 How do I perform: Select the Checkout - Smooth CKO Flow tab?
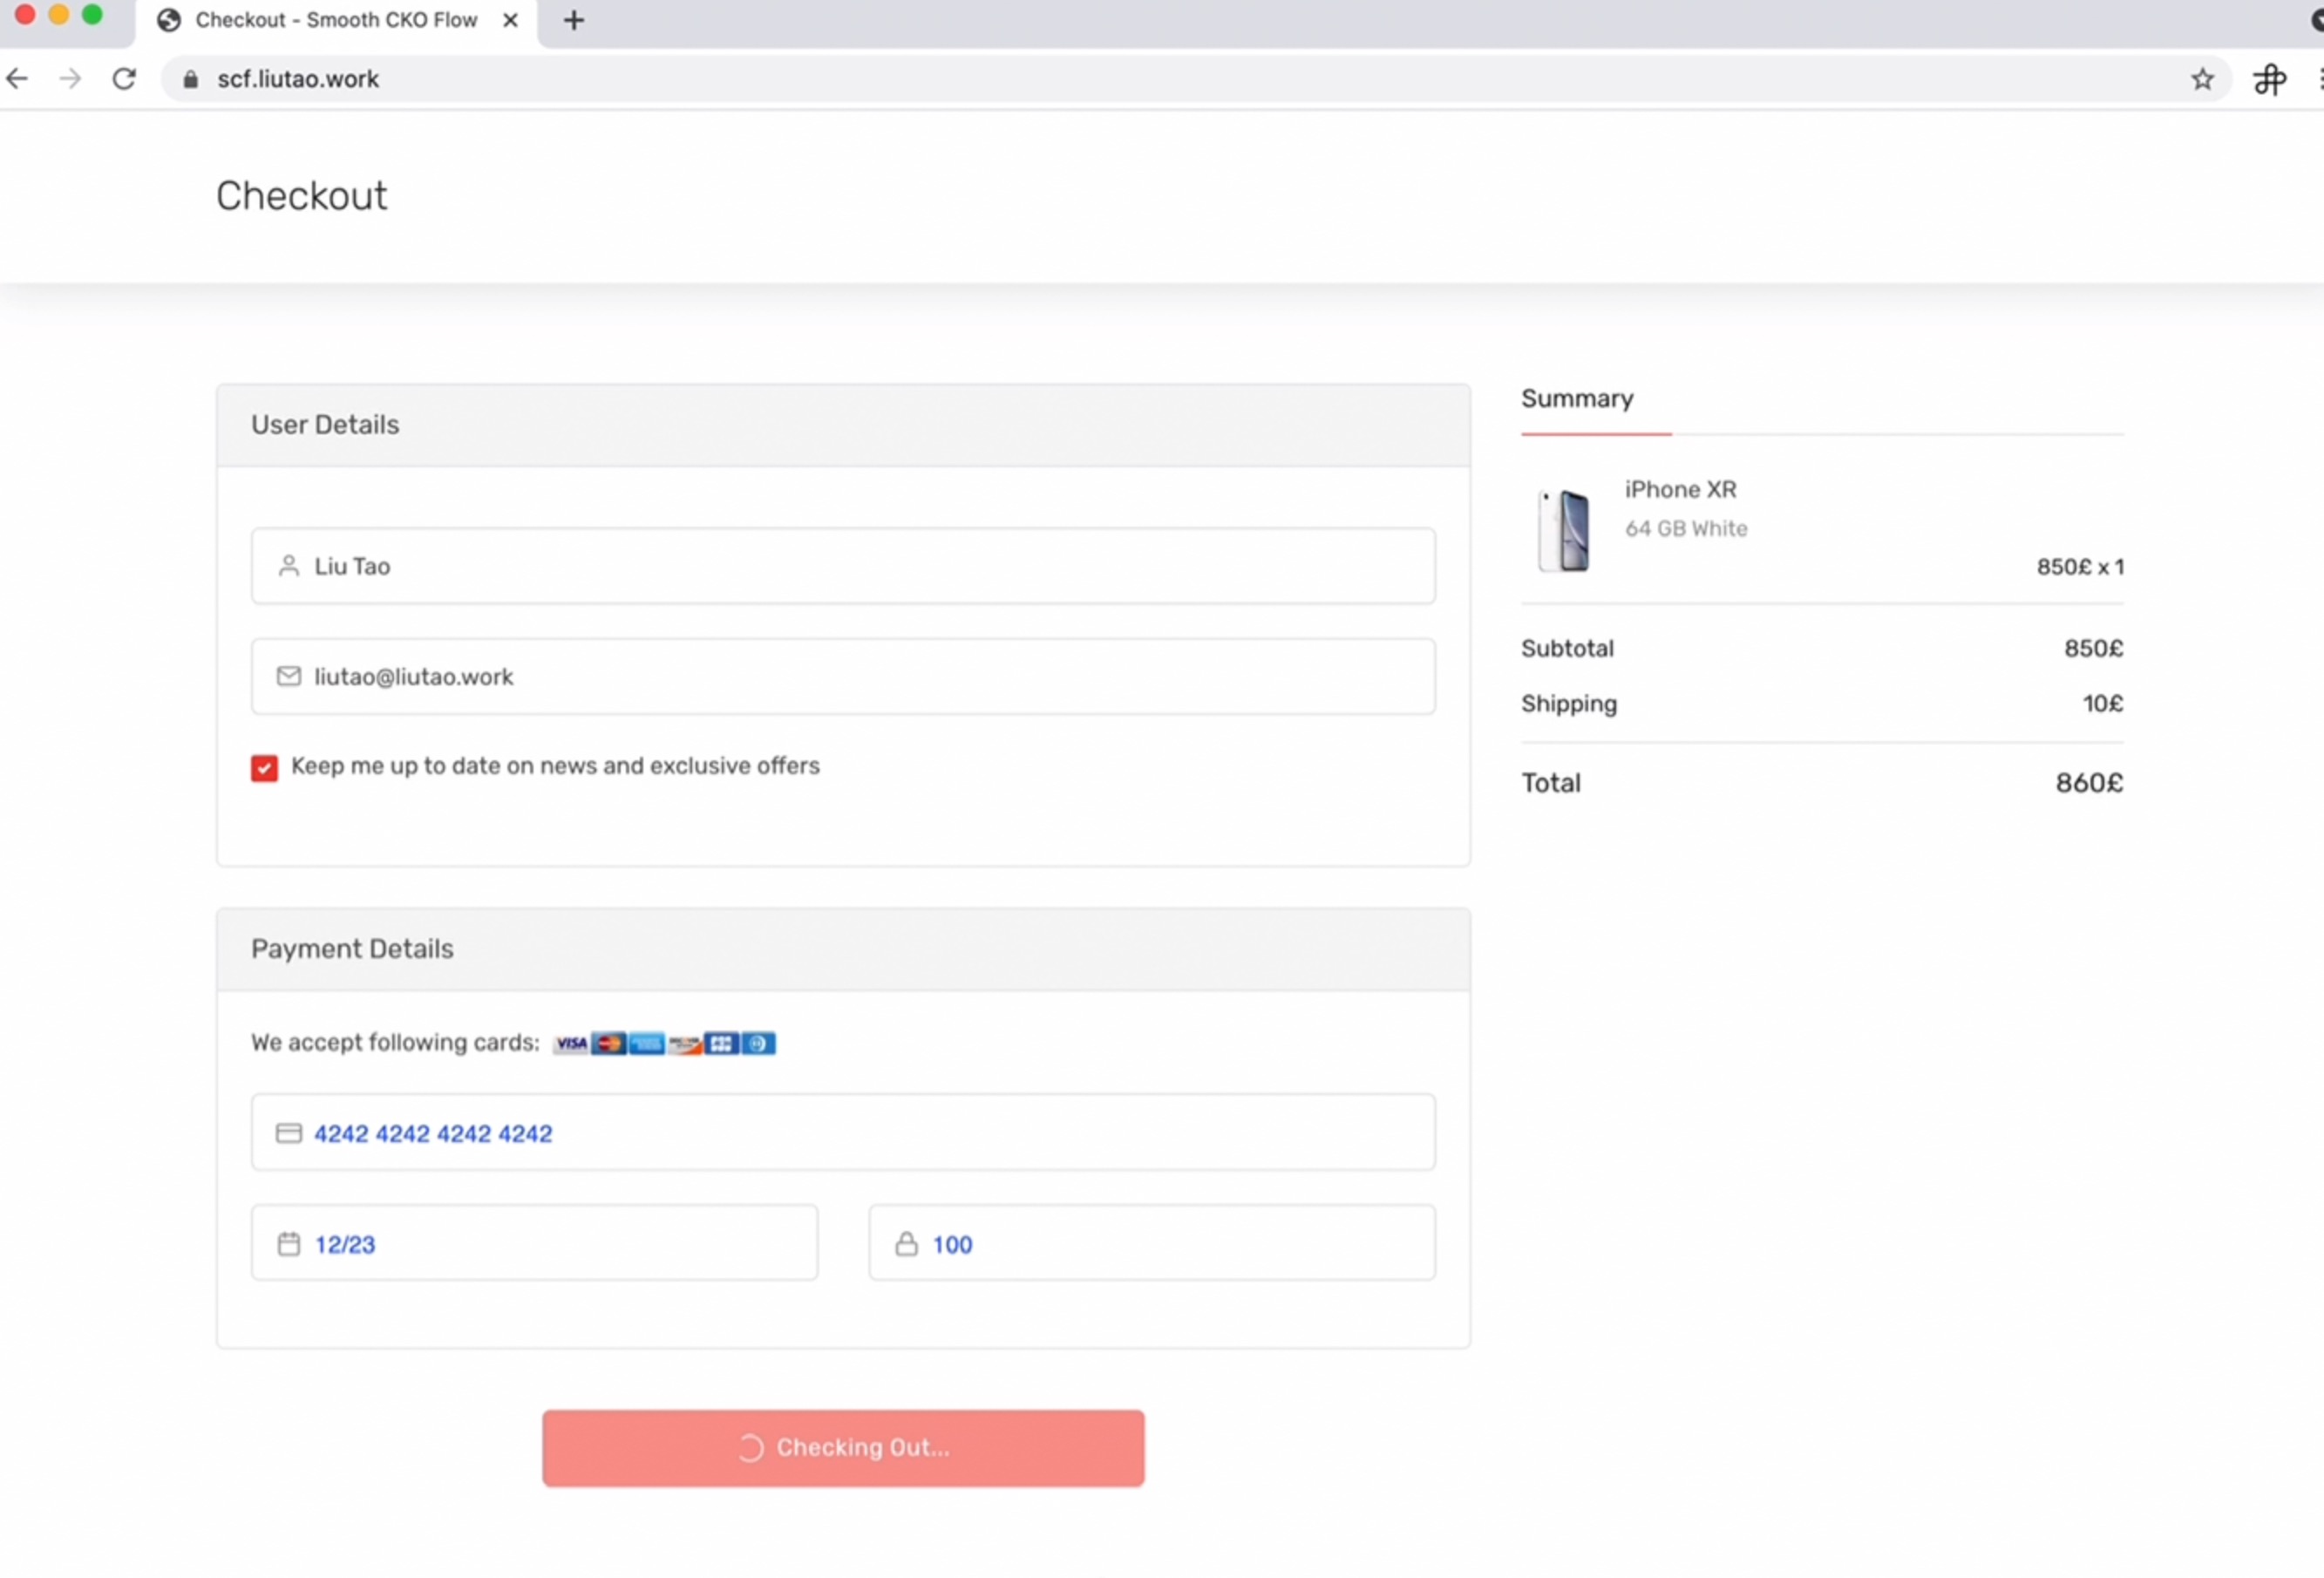335,20
